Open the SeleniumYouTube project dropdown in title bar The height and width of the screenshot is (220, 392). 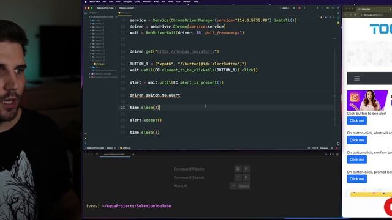106,8
